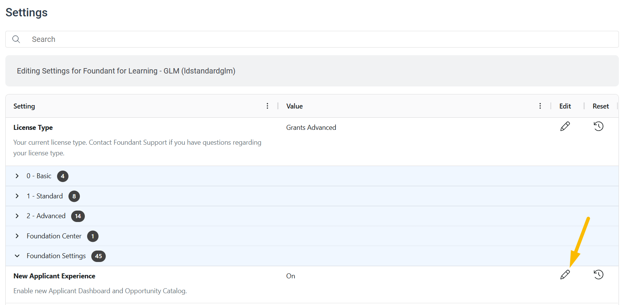625x305 pixels.
Task: Click the Value column header
Action: click(294, 106)
